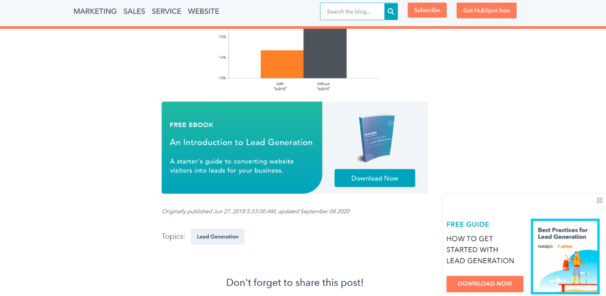Image resolution: width=606 pixels, height=296 pixels.
Task: Click the Best Practices for Lead Generation cover
Action: pyautogui.click(x=565, y=256)
